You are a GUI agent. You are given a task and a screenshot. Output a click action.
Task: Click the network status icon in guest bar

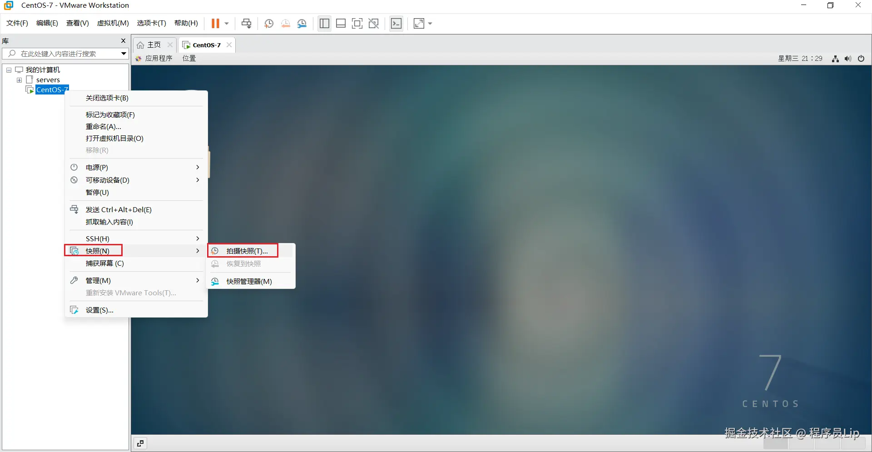pyautogui.click(x=835, y=58)
